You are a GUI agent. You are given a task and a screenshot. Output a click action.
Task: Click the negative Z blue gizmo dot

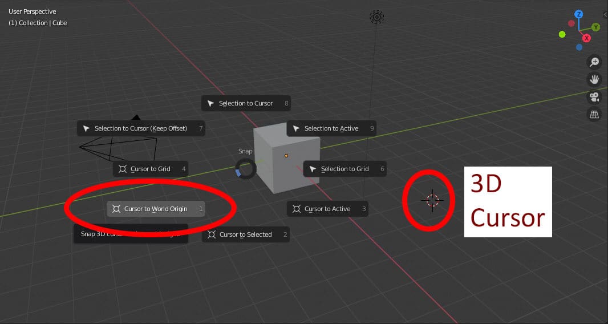(579, 47)
